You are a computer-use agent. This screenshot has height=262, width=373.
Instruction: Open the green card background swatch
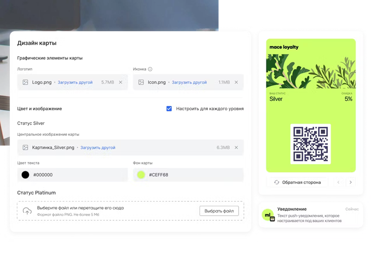(141, 175)
